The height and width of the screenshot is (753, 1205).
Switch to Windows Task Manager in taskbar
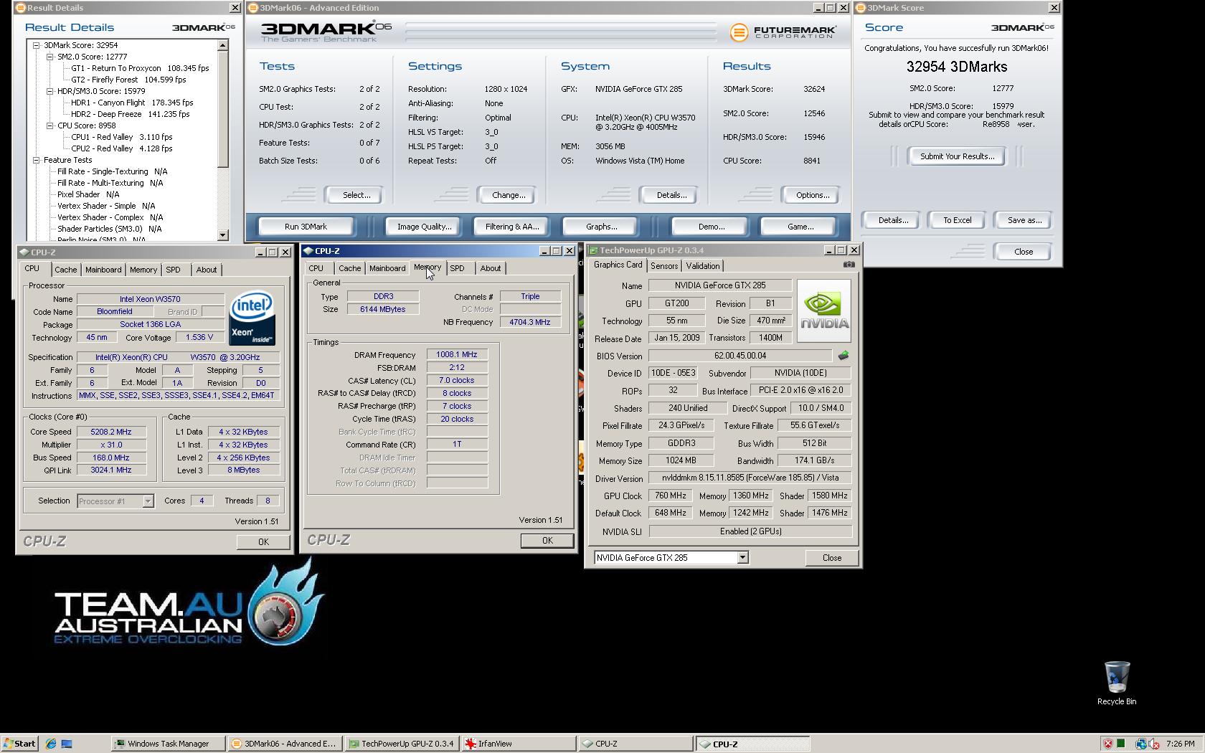(x=168, y=744)
